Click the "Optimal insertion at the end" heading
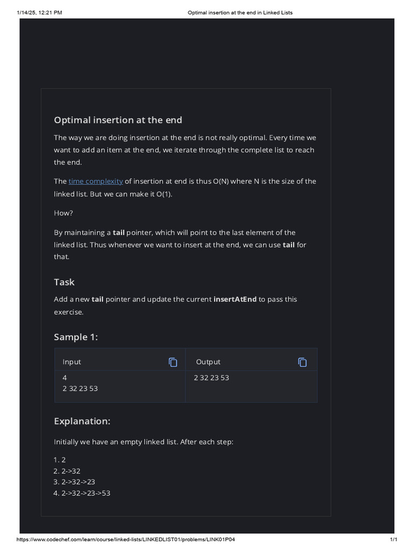Screen dimensions: 414x552 coord(118,120)
